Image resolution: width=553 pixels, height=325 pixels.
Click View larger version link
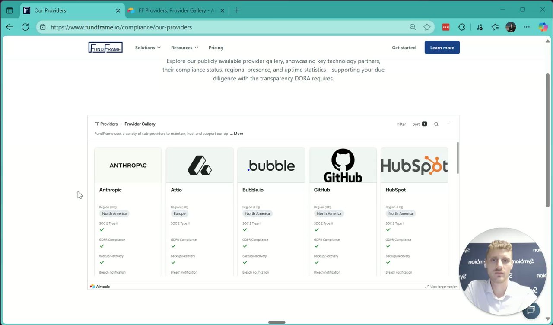click(441, 287)
